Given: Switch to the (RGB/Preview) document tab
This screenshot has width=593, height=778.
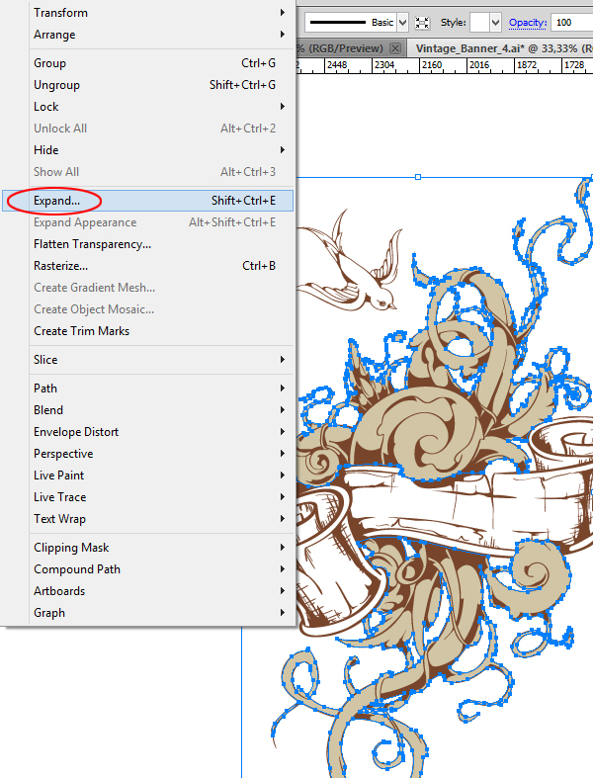Looking at the screenshot, I should (x=351, y=48).
